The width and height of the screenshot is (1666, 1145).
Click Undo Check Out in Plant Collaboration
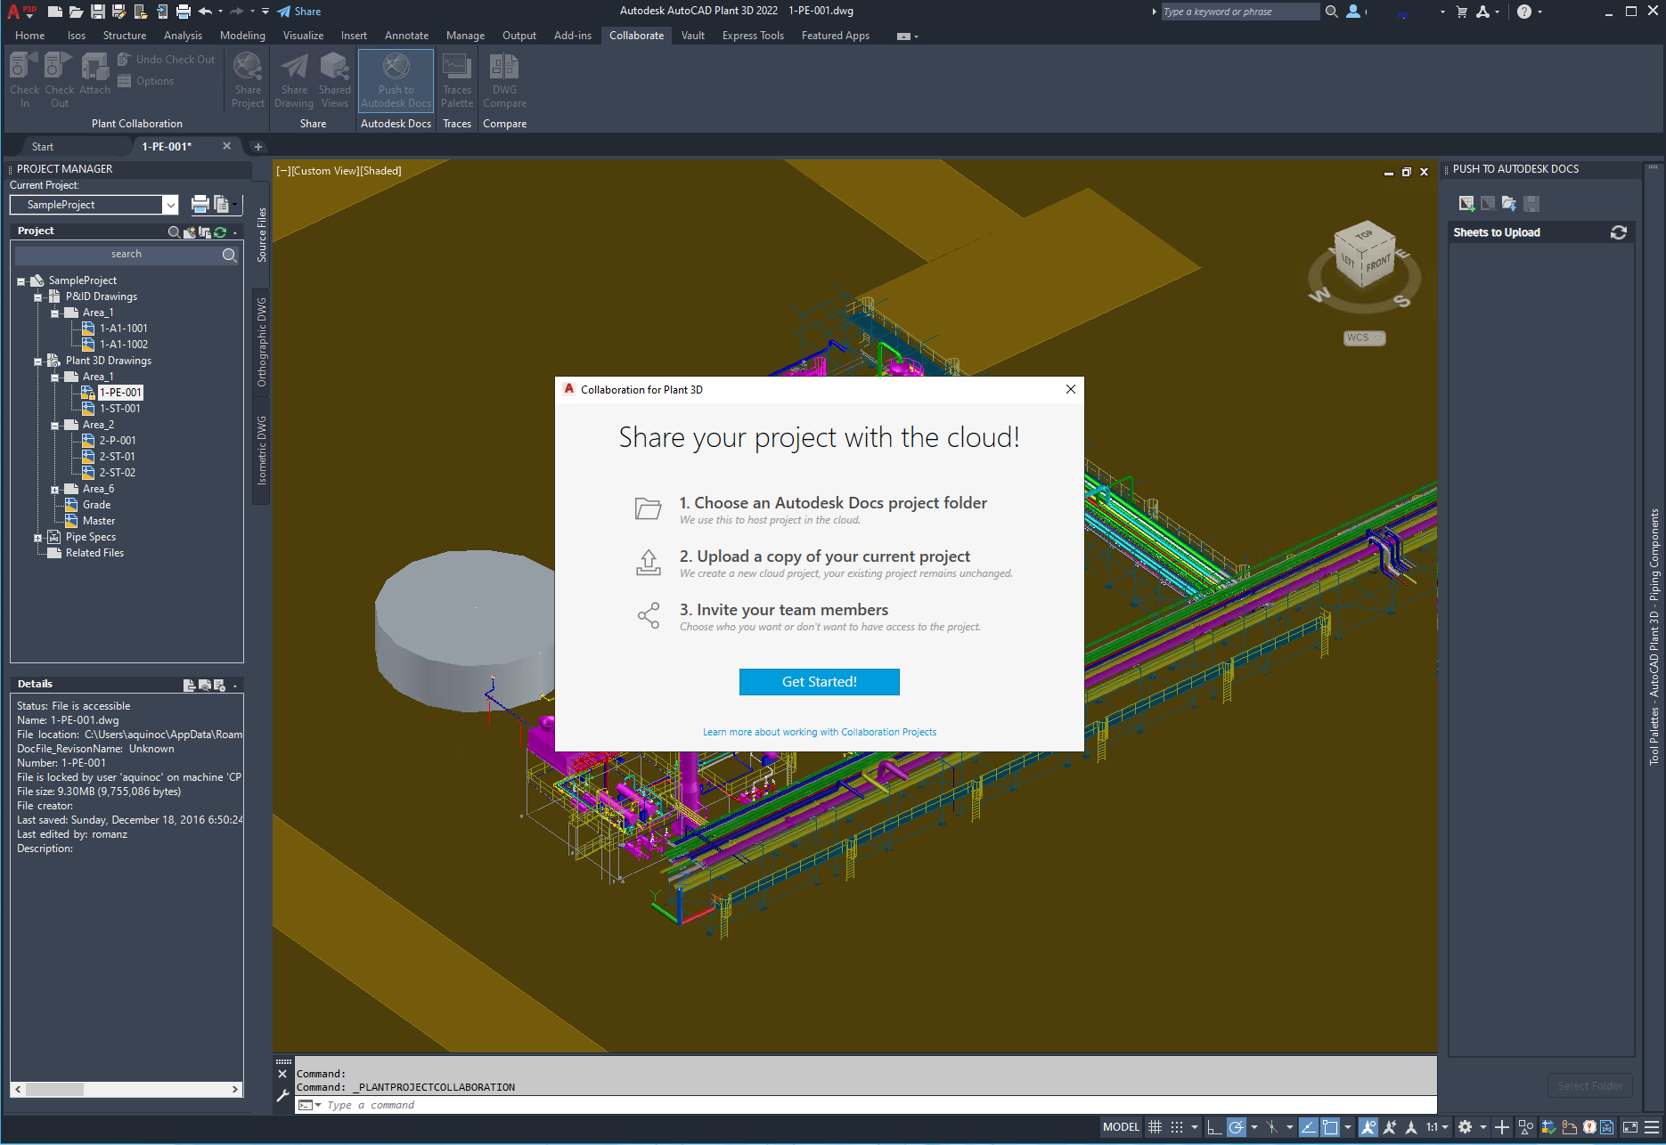167,60
